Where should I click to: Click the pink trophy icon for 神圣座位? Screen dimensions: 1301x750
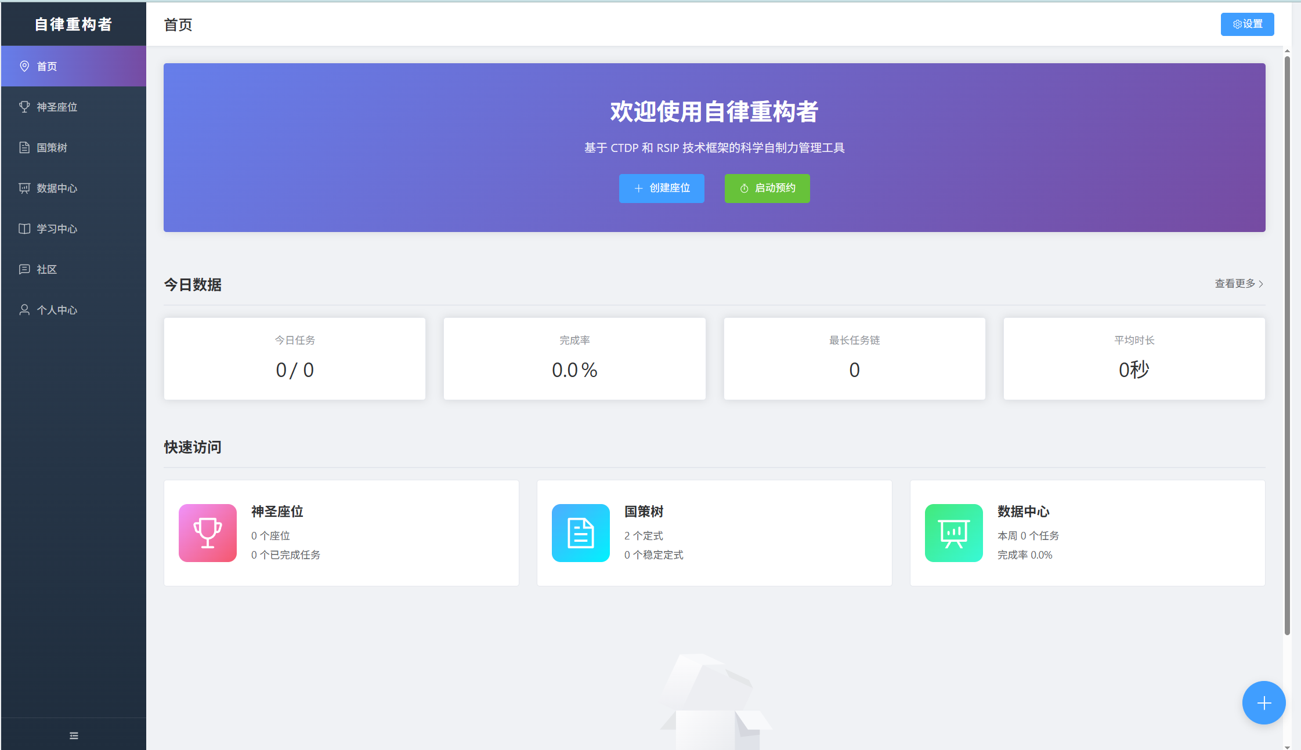click(207, 532)
